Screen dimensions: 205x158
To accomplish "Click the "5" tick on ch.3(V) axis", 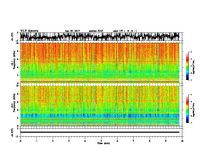I will click(18, 129).
